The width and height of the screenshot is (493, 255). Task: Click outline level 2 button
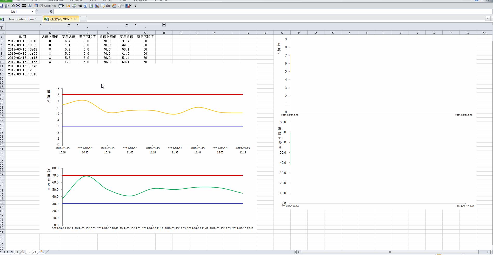click(2, 28)
